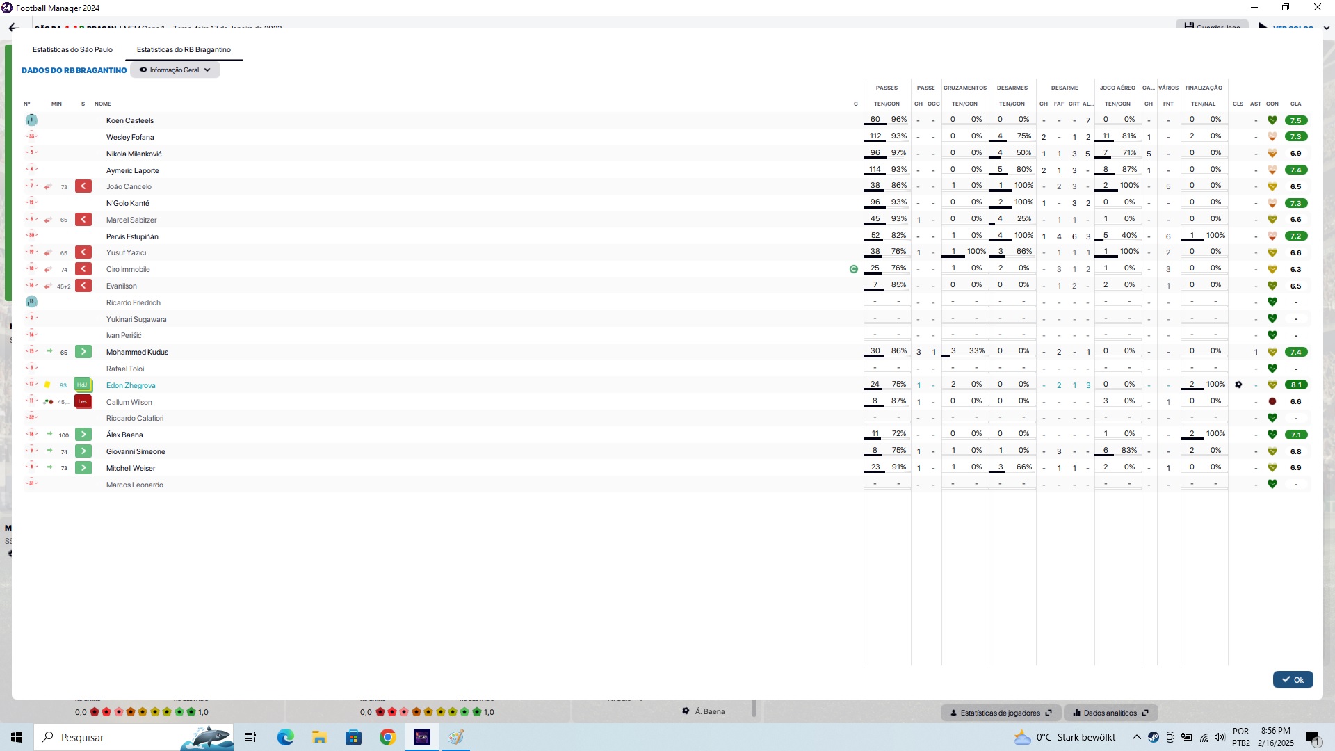Open player Edon Zhegrova
The image size is (1335, 751).
coord(131,385)
